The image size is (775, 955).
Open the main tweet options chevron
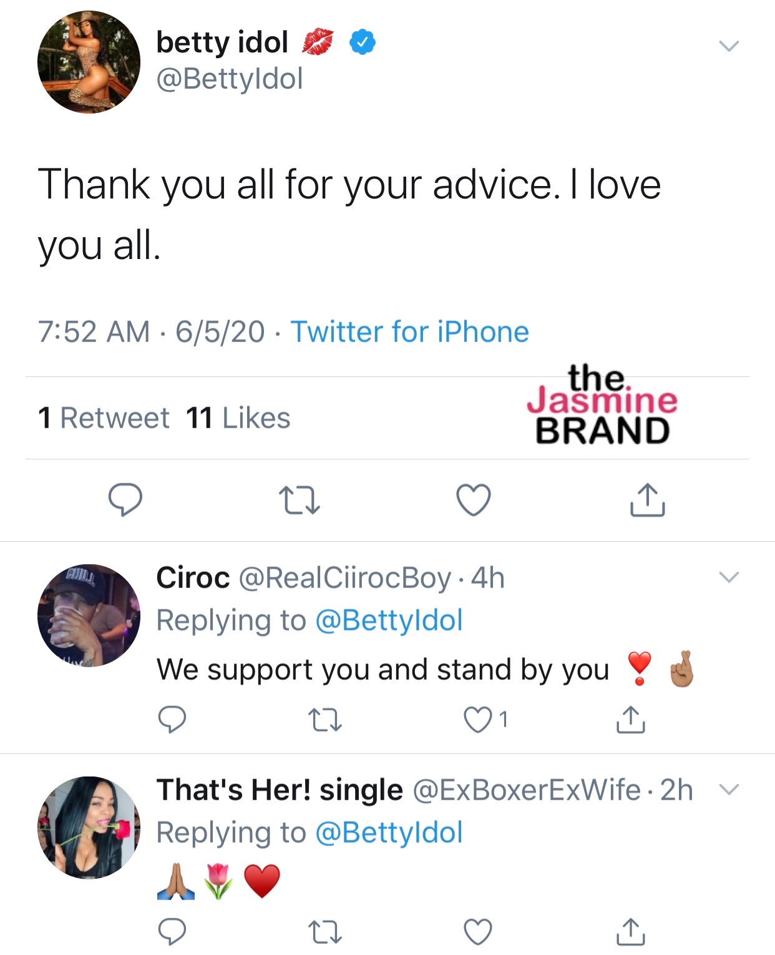[x=728, y=45]
